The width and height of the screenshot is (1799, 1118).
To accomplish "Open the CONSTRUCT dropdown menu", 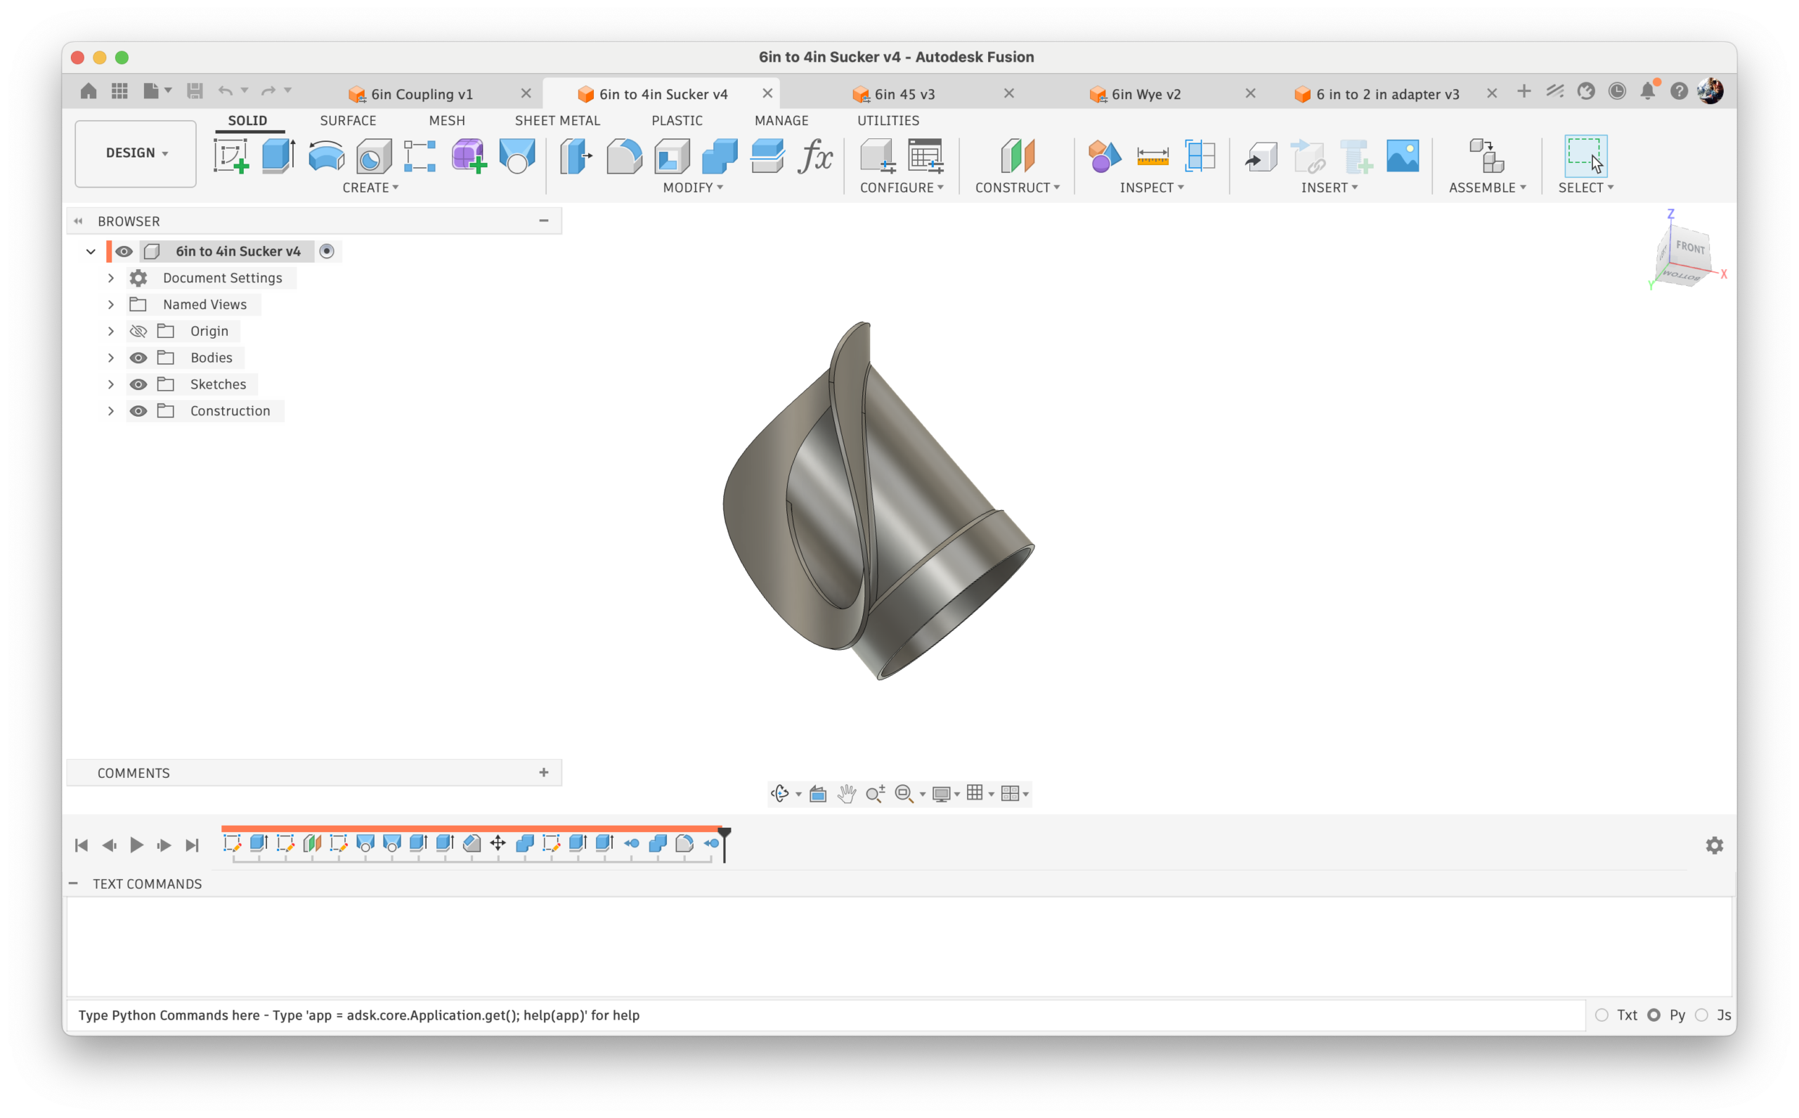I will pyautogui.click(x=1018, y=188).
